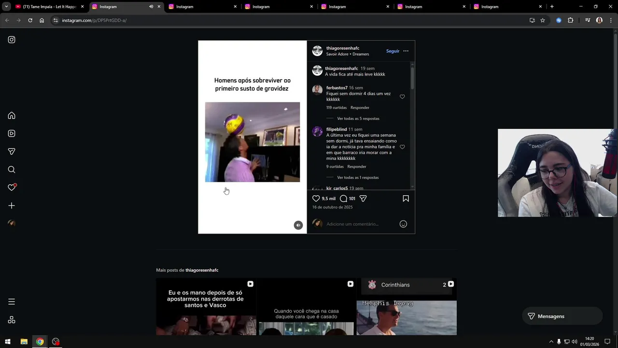Open Meta apps icon at sidebar bottom
The height and width of the screenshot is (348, 618).
12,320
